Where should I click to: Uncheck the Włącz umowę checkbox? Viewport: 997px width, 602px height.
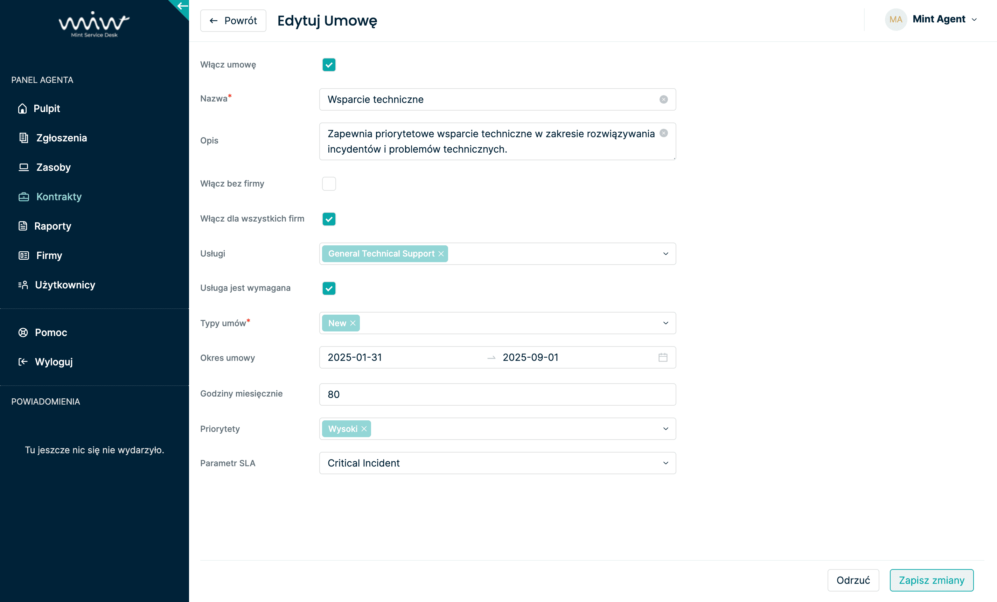click(329, 65)
